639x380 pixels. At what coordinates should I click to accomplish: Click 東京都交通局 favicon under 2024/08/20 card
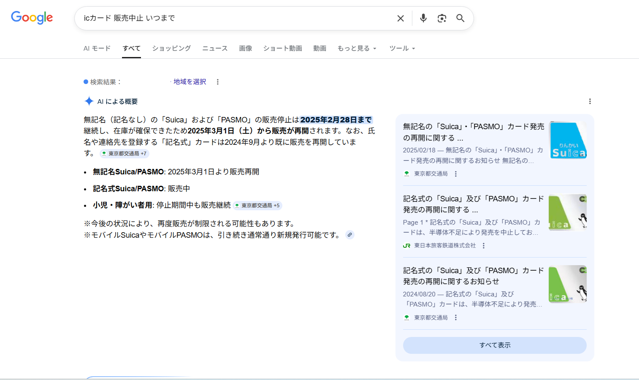click(407, 318)
